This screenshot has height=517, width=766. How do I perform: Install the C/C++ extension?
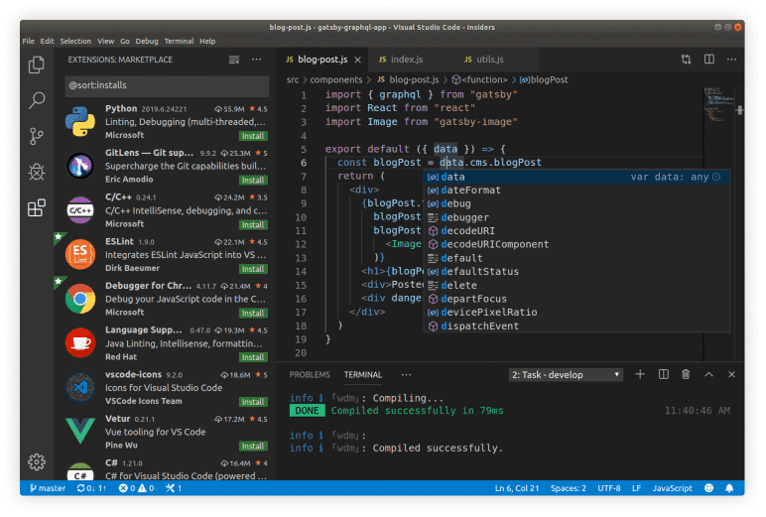pos(253,225)
